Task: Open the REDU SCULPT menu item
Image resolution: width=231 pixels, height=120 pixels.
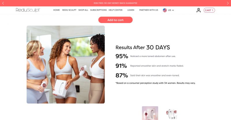Action: coord(69,10)
